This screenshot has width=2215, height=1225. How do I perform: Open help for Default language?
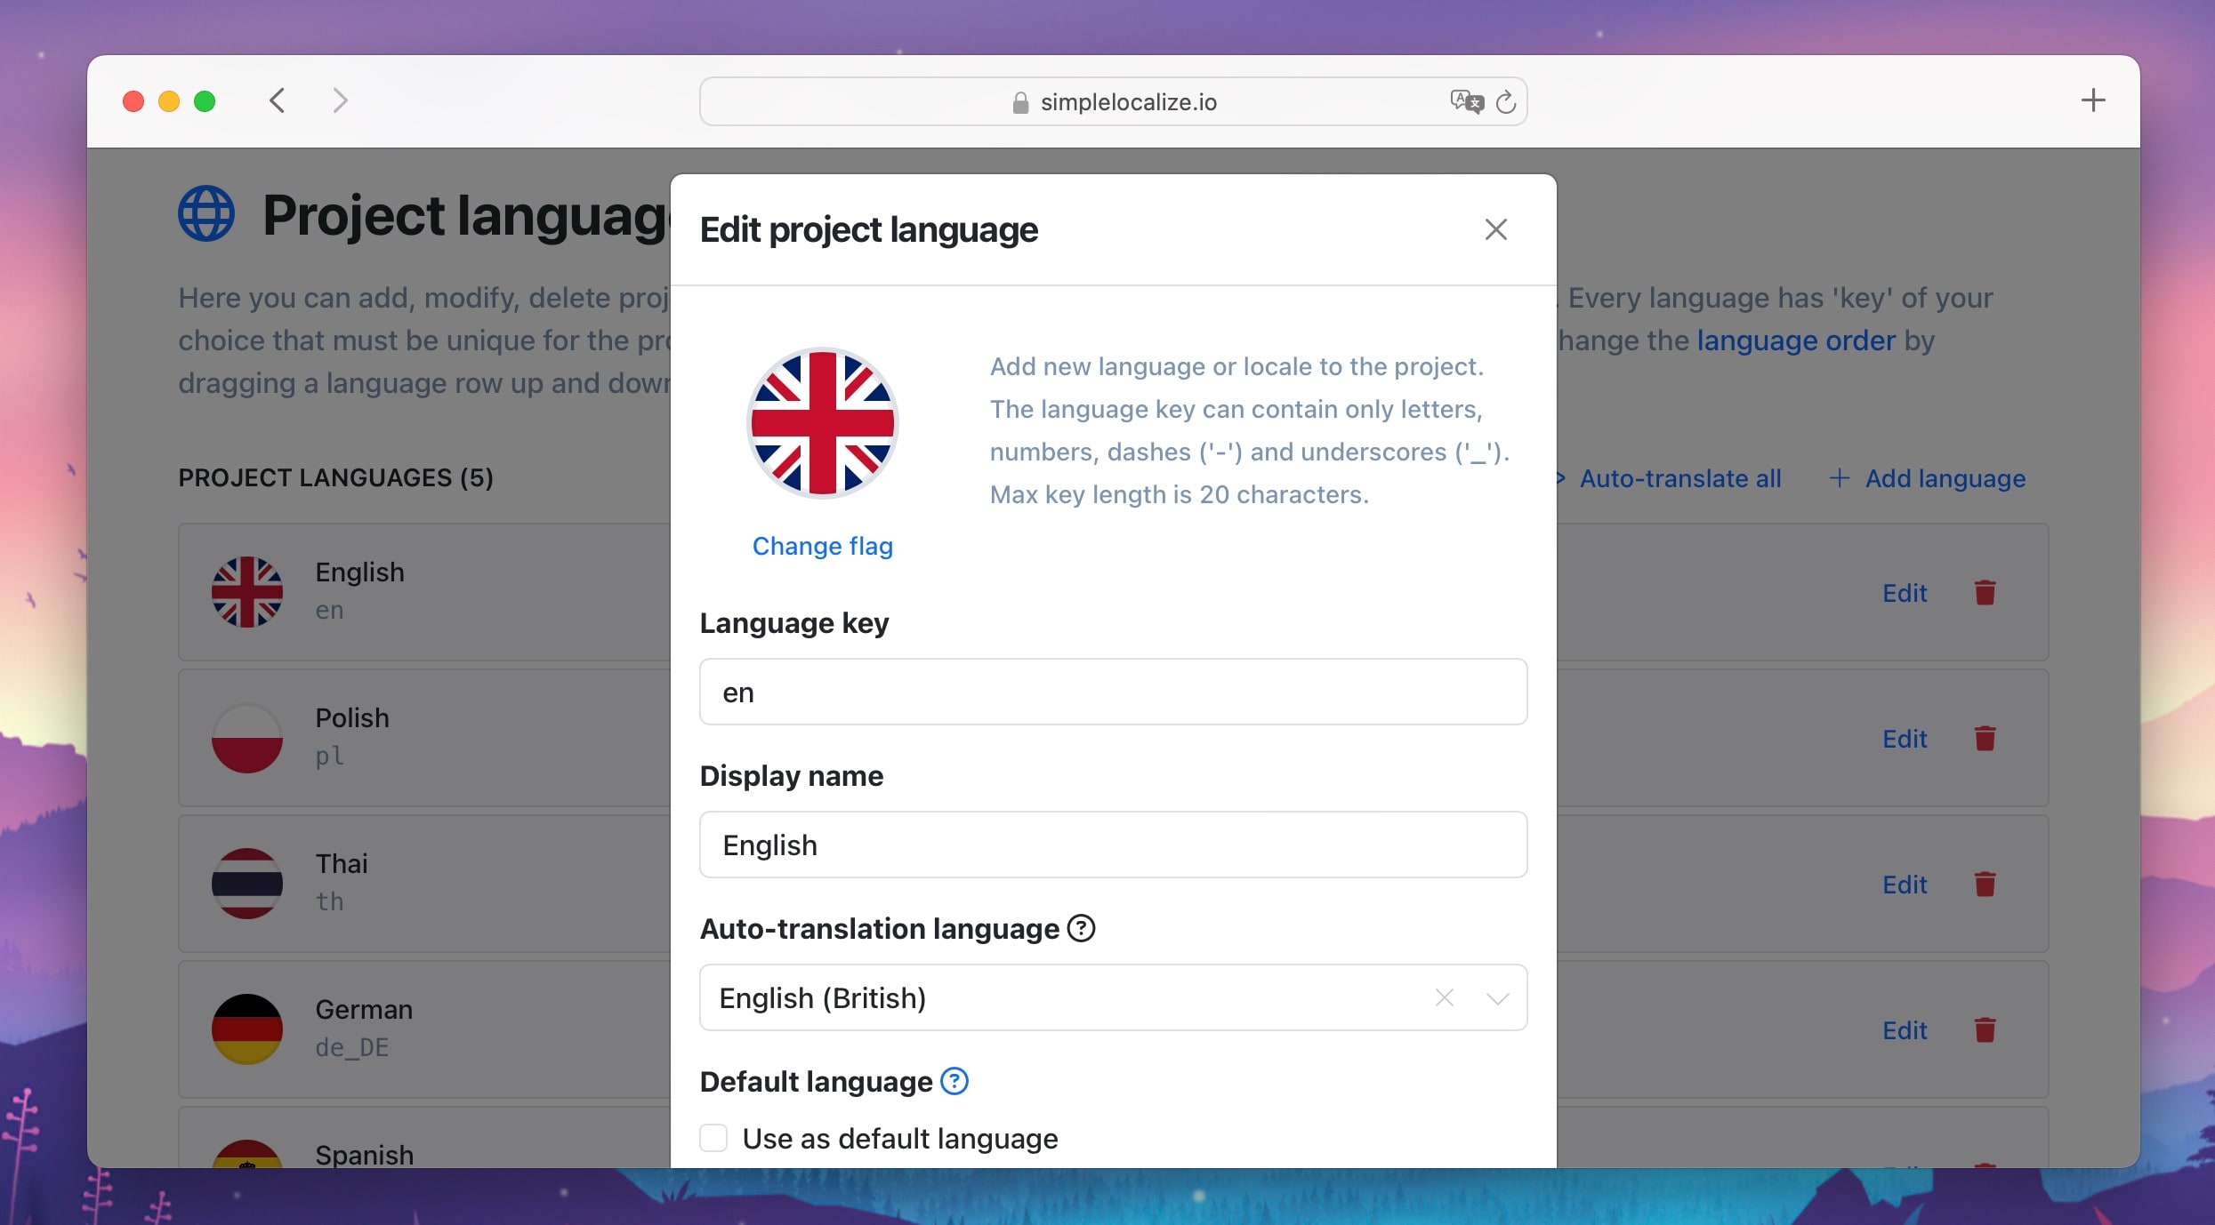[954, 1081]
